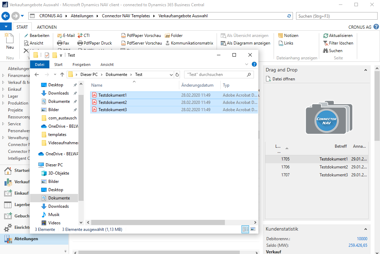Click the Explorer search magnifier icon
The height and width of the screenshot is (254, 380).
pyautogui.click(x=249, y=75)
